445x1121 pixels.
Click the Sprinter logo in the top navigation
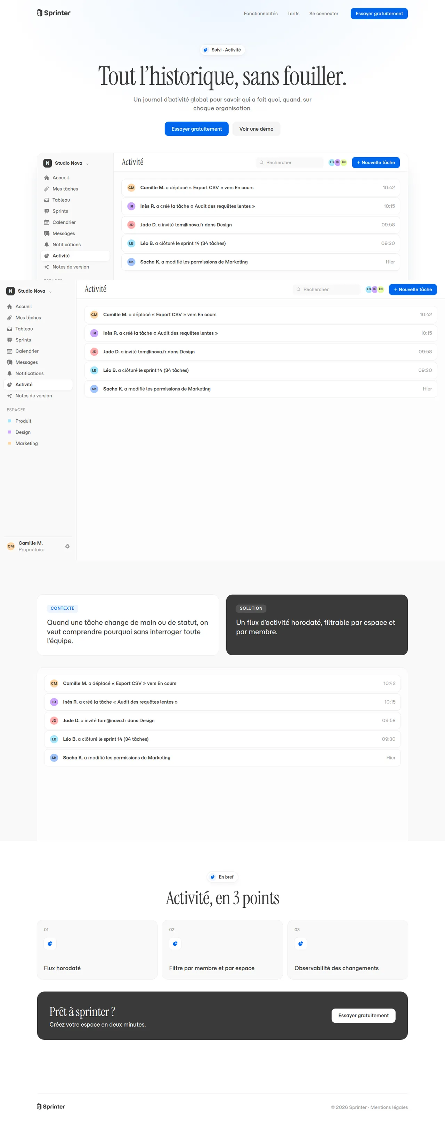pyautogui.click(x=54, y=13)
